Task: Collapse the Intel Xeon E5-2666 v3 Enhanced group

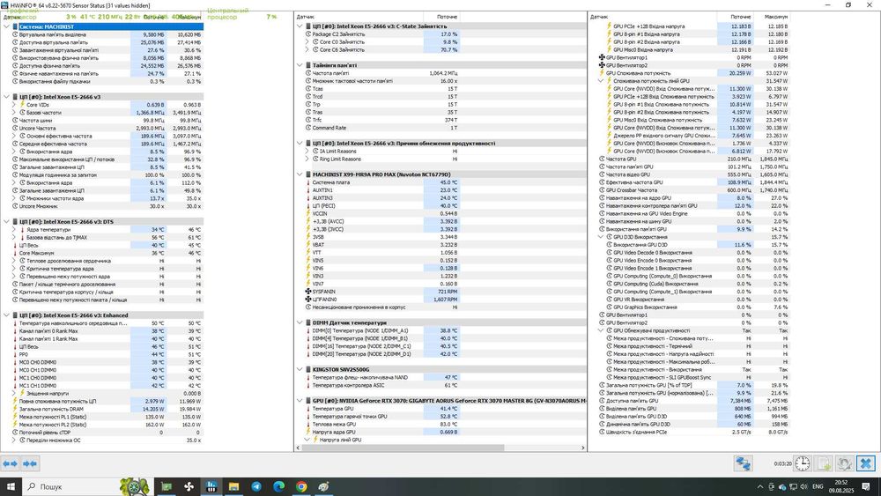Action: [7, 315]
